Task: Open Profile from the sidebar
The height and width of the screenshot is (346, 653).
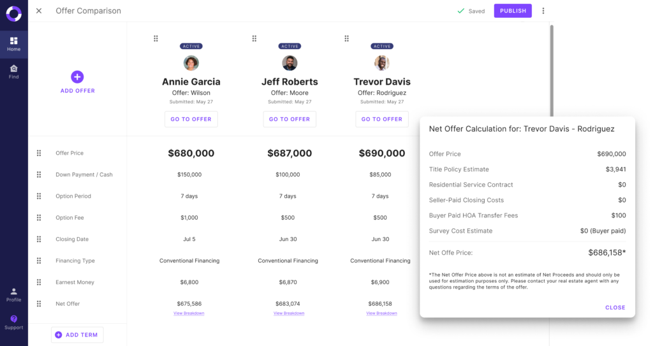Action: click(13, 292)
